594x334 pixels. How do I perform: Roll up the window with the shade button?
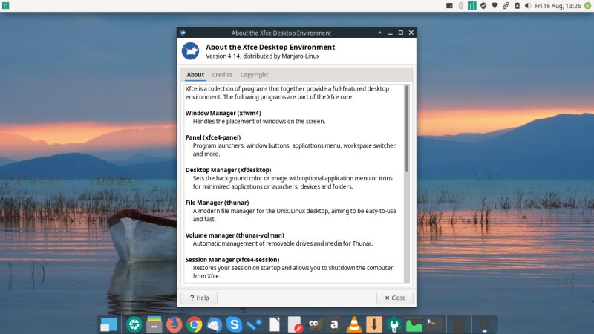coord(379,33)
